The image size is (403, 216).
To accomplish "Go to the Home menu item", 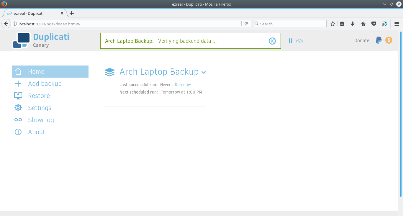I will click(x=50, y=71).
